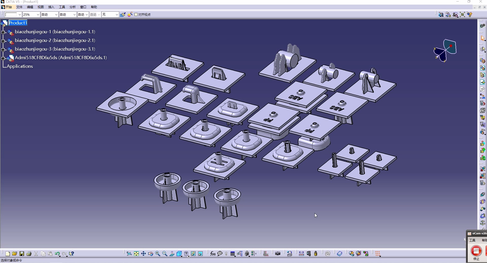Open the 25% transparency dropdown
Image resolution: width=487 pixels, height=263 pixels.
[38, 14]
